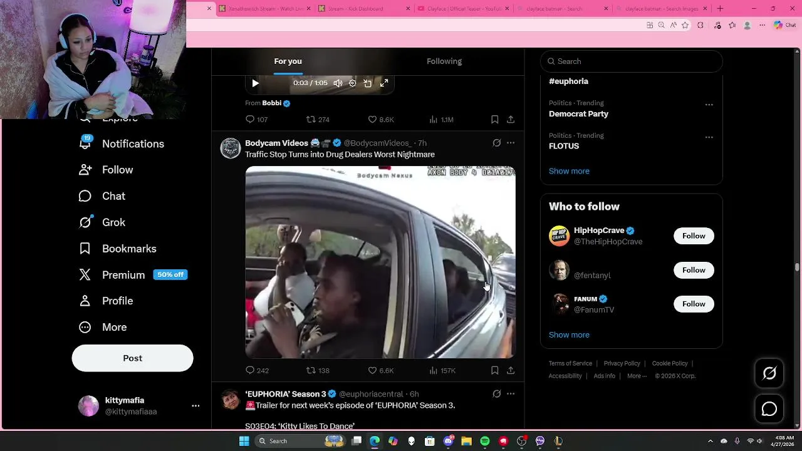Open more options for Bodycam Videos post
The height and width of the screenshot is (451, 802).
coord(511,143)
